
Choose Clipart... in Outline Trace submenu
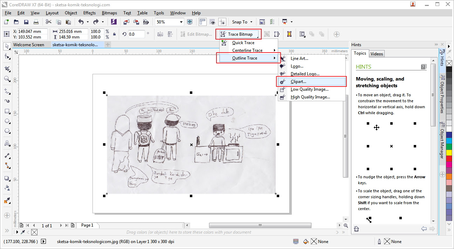(x=312, y=82)
